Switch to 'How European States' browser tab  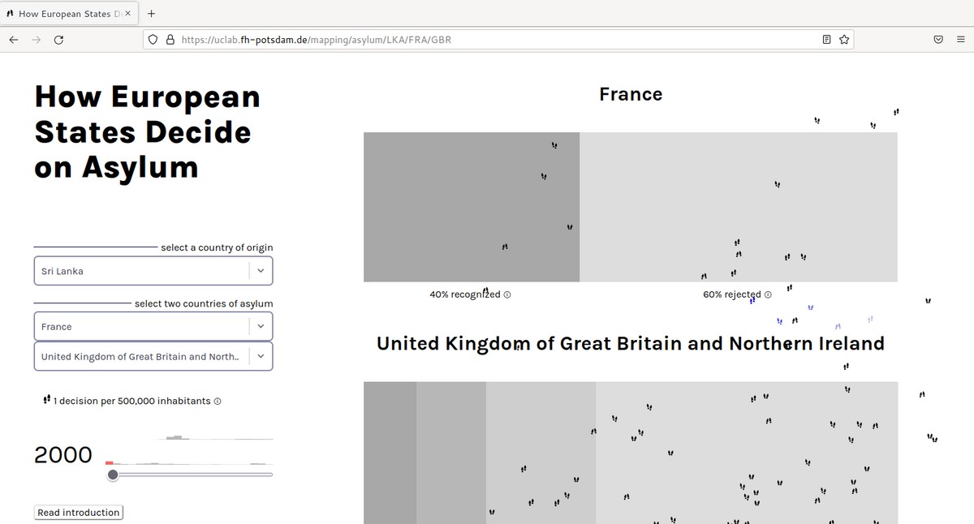pos(69,14)
